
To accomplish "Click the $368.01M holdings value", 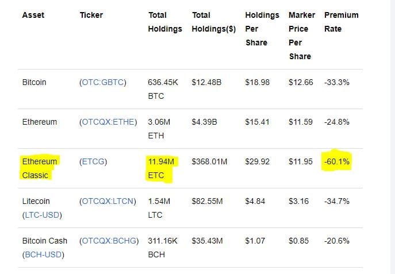I will pos(209,161).
